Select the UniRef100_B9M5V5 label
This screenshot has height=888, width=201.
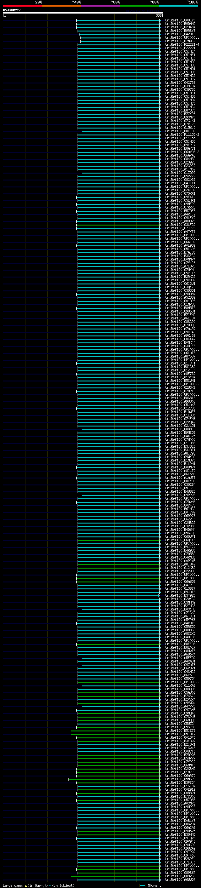(x=180, y=831)
